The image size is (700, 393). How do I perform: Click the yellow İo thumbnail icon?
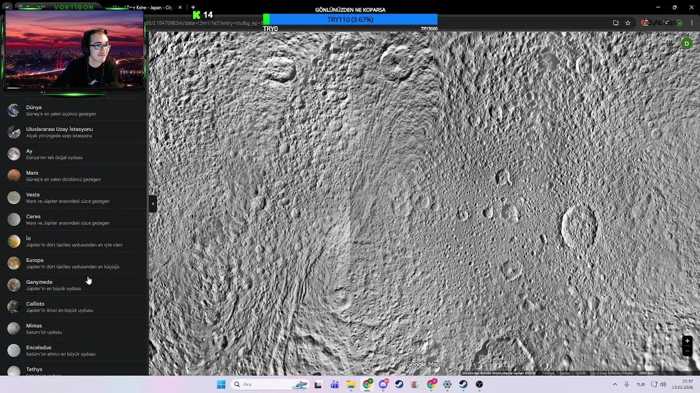point(14,241)
